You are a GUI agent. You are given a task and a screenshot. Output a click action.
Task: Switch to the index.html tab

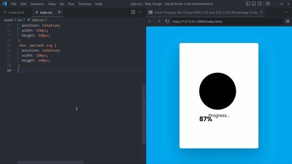[x=16, y=12]
